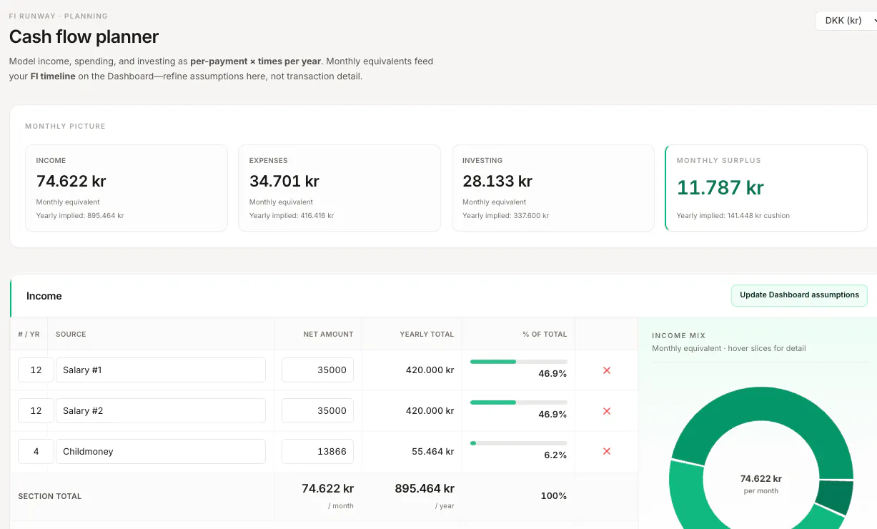Screen dimensions: 877x529
Task: Open the DKK (kr) currency dropdown
Action: (x=847, y=21)
